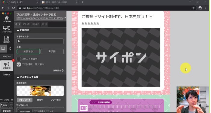211x113 pixels.
Task: Open the 変更履歴 history button
Action: (x=7, y=111)
